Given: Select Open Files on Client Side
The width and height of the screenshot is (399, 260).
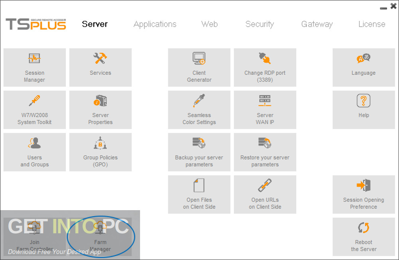Looking at the screenshot, I should (199, 194).
